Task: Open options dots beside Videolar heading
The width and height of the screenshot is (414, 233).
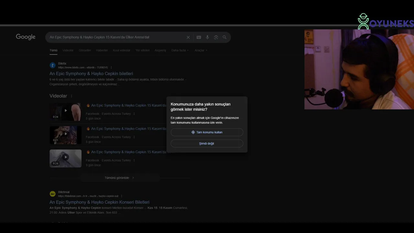Action: point(71,96)
